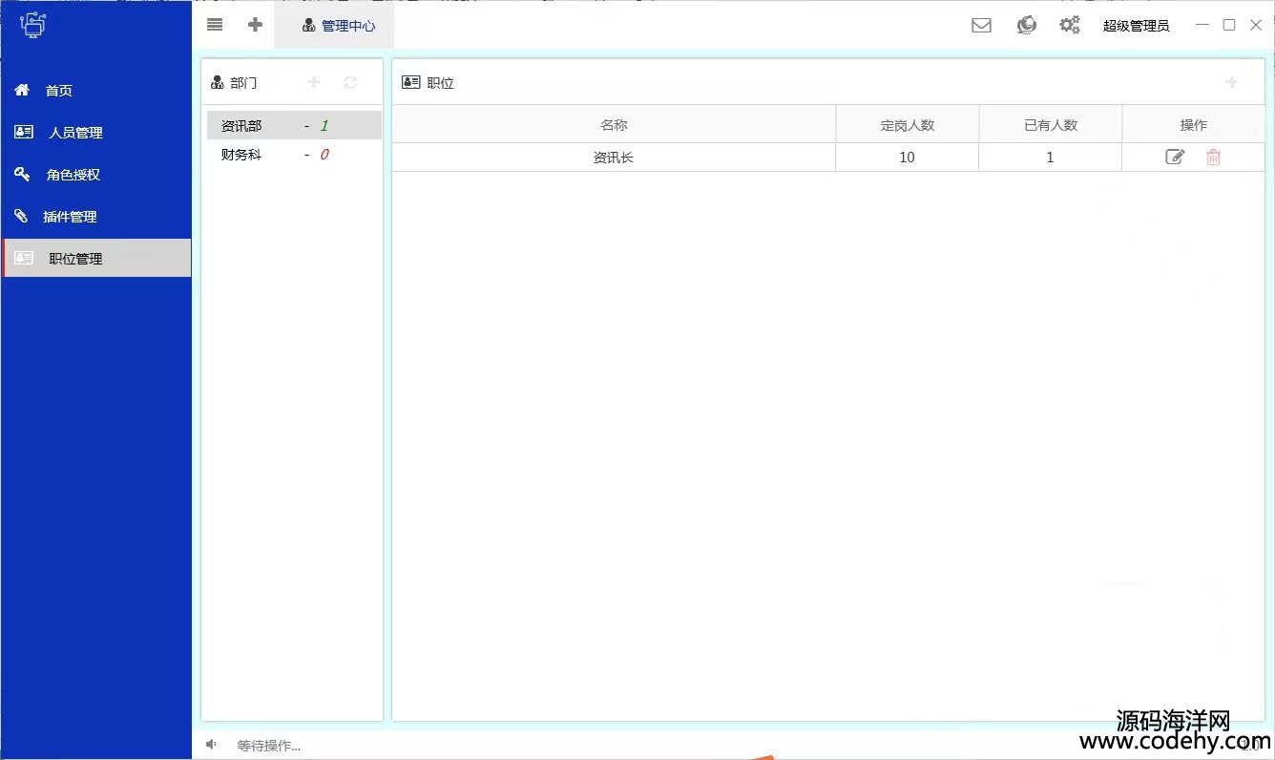Open the settings gears icon
This screenshot has height=760, width=1275.
pos(1070,26)
